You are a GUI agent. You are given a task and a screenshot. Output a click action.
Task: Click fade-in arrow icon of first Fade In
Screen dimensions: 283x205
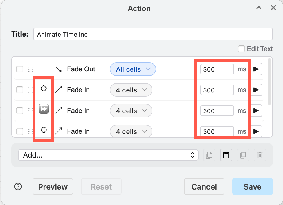[x=59, y=90]
